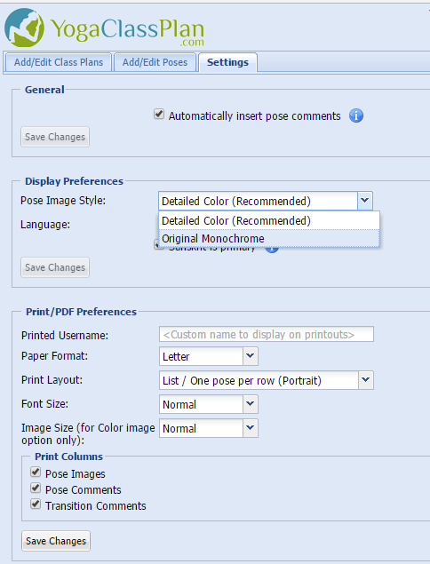Click Save Changes in General section

pyautogui.click(x=55, y=137)
